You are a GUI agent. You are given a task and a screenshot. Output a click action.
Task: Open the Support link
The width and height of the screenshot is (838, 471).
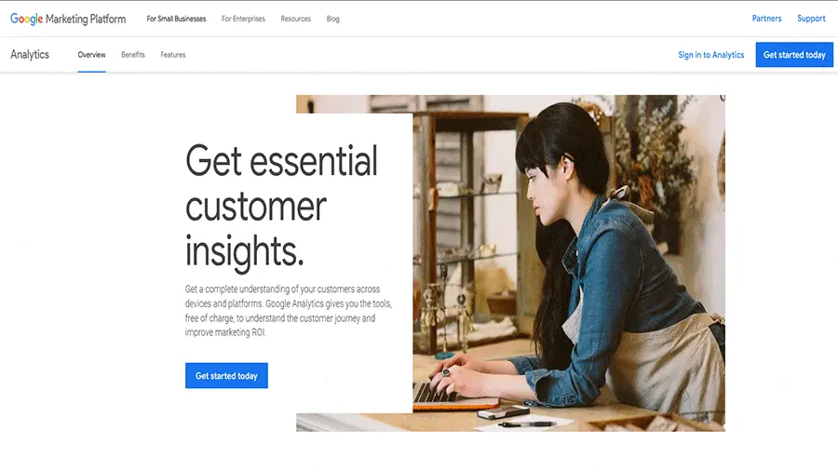pos(811,19)
